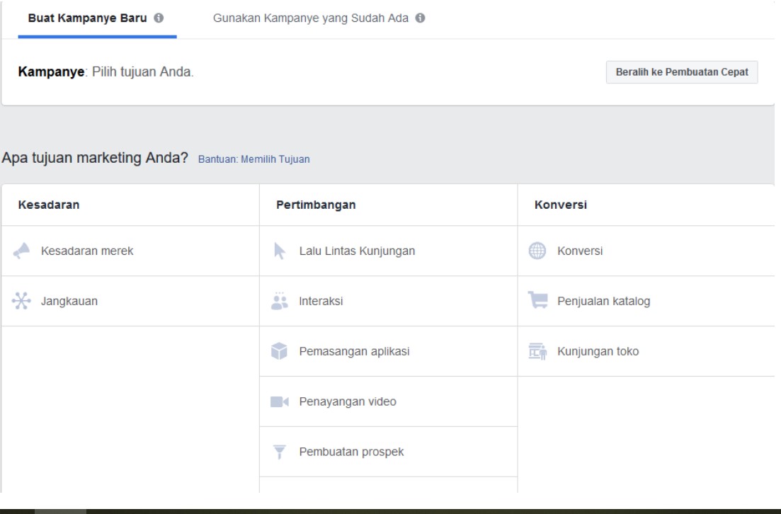Click the Apa tujuan marketing Anda? heading

click(95, 158)
